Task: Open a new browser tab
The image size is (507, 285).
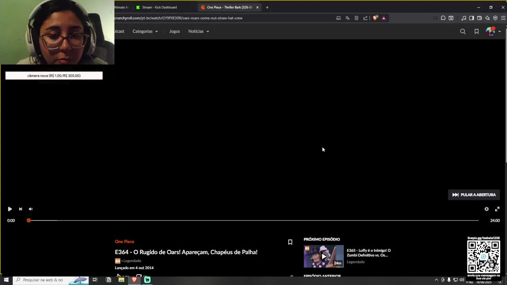Action: (267, 7)
